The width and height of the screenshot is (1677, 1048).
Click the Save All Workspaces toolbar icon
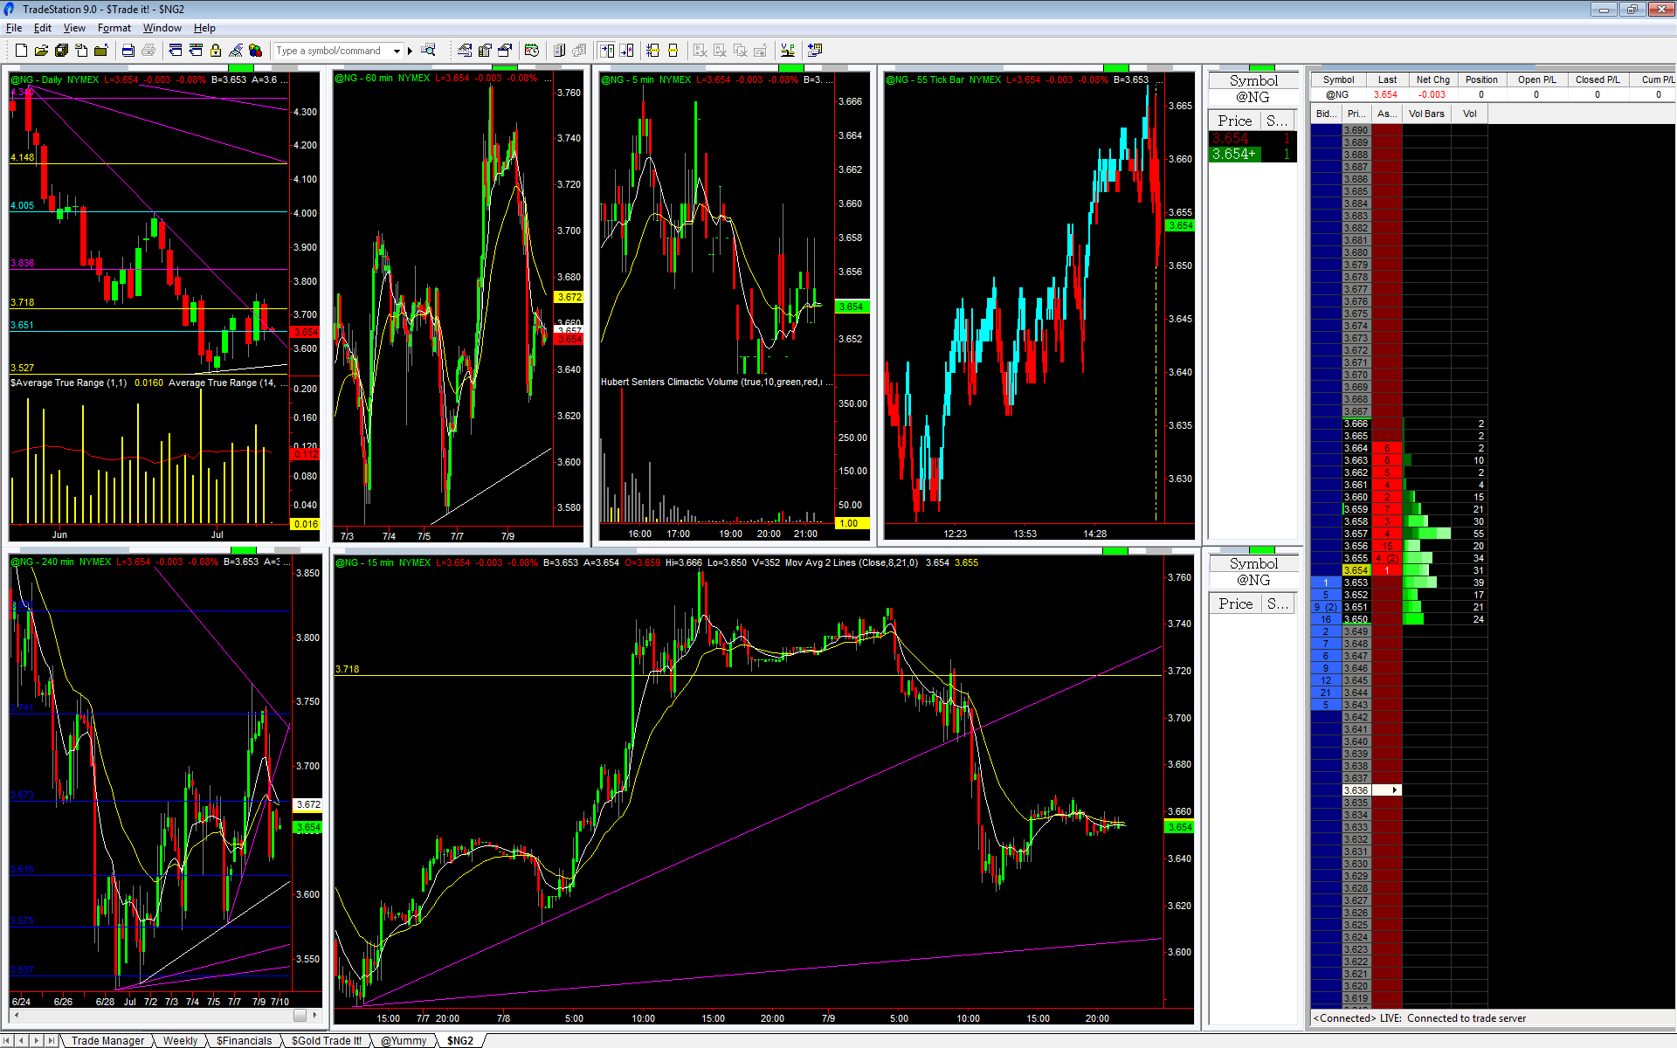point(61,51)
